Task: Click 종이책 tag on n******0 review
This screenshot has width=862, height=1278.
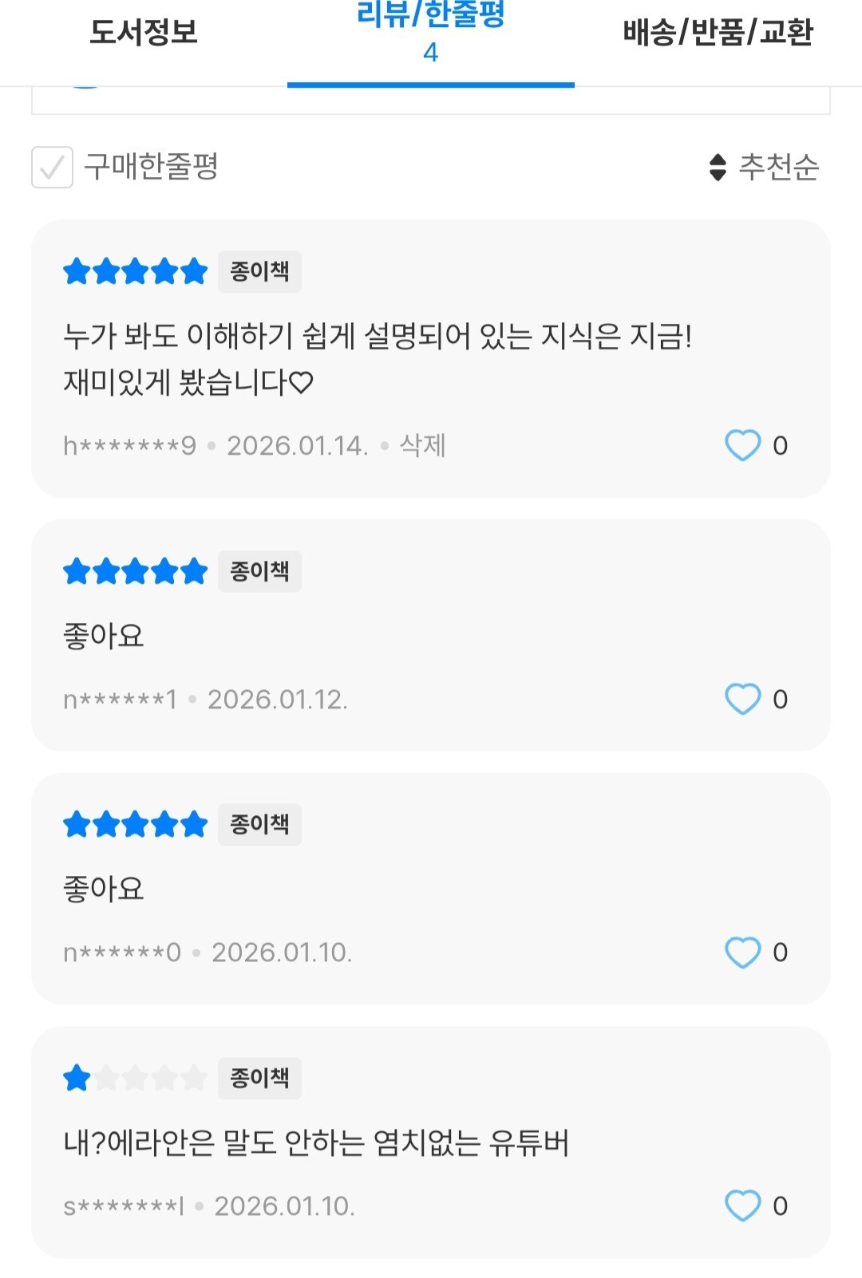Action: tap(259, 825)
